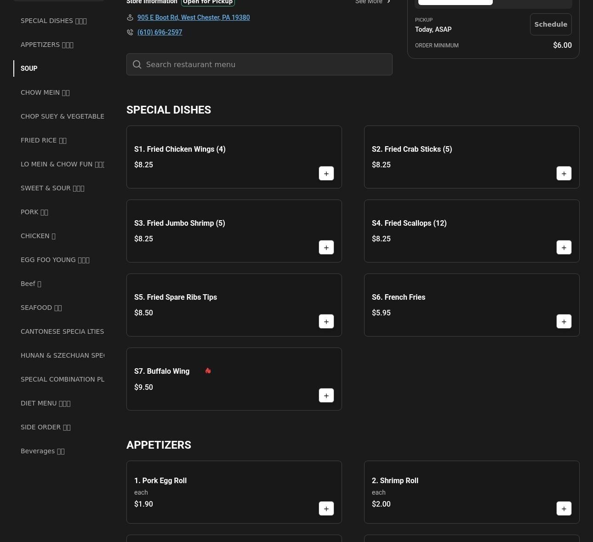Screen dimensions: 593x542
Task: Click plus icon for Fried Jumbo Shrimp
Action: (326, 248)
